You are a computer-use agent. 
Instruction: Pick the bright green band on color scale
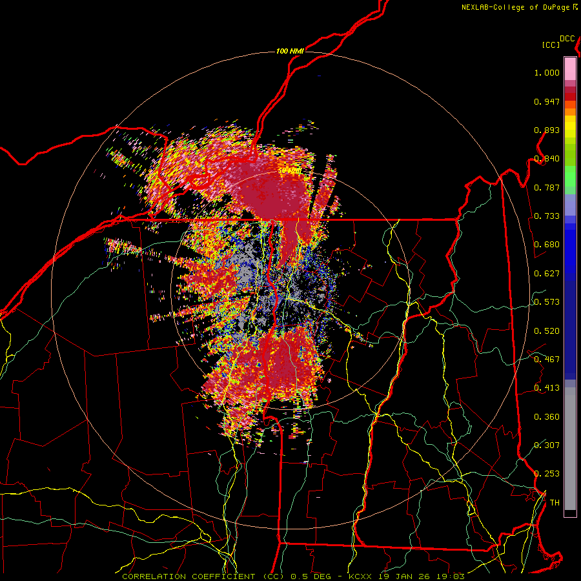pyautogui.click(x=570, y=176)
